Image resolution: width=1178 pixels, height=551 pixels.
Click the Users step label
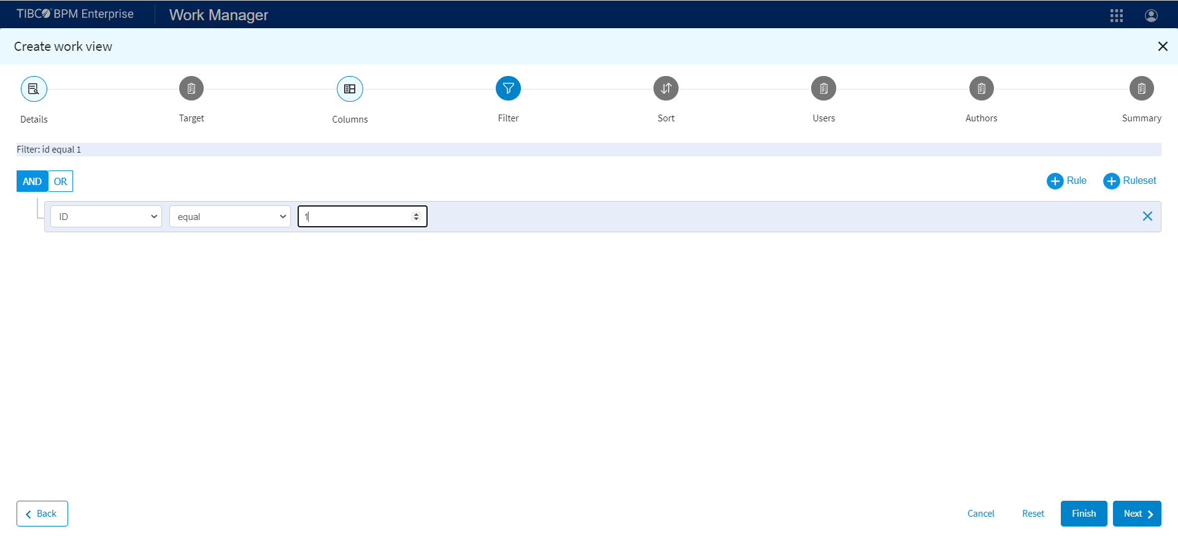[823, 118]
